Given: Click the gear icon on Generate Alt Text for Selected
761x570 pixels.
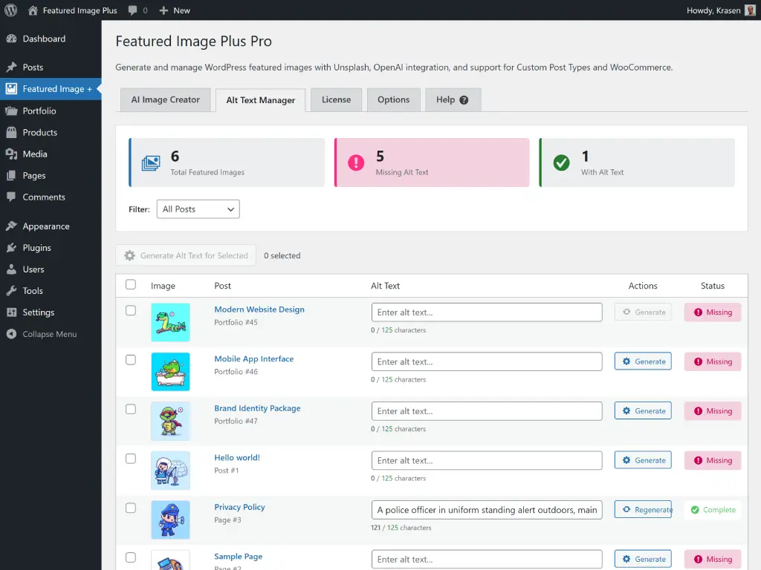Looking at the screenshot, I should point(129,255).
